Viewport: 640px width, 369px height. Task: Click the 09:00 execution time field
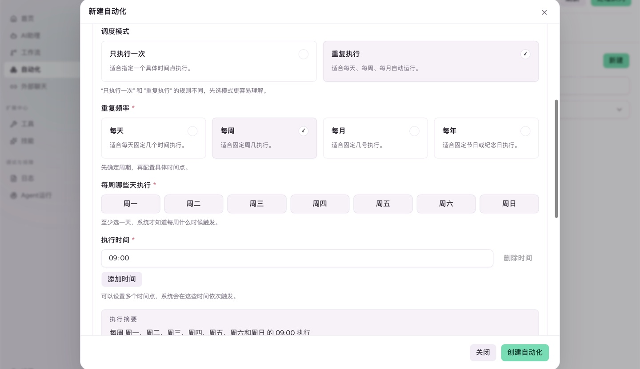[297, 258]
